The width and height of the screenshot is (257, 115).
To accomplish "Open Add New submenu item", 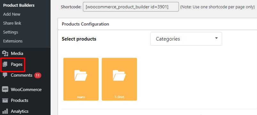I will [x=12, y=14].
